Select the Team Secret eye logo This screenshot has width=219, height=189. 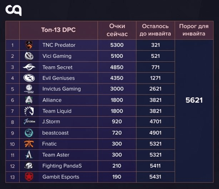pos(29,67)
